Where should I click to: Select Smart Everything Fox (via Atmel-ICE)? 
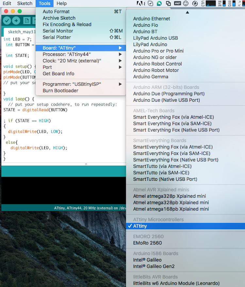186,117
